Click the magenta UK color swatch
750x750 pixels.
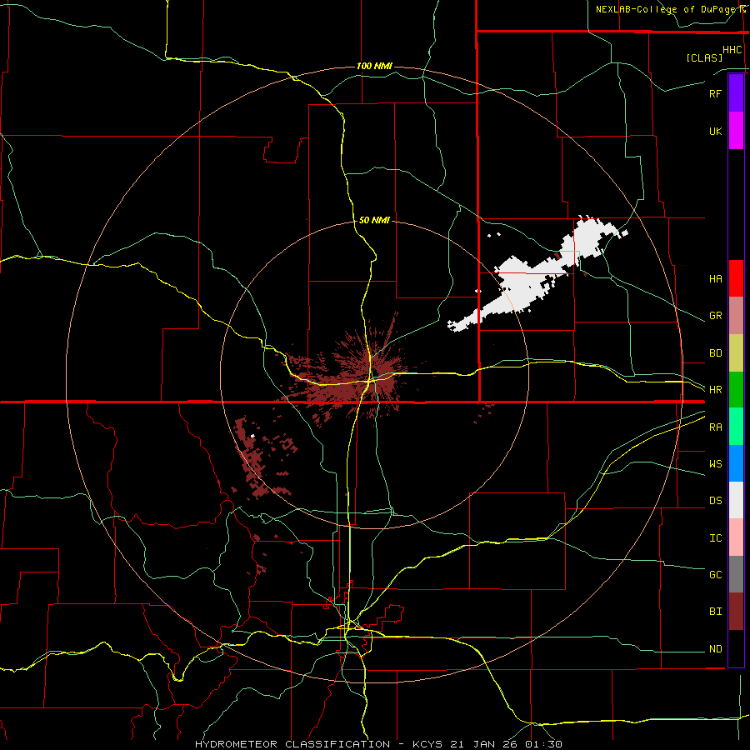pos(736,131)
